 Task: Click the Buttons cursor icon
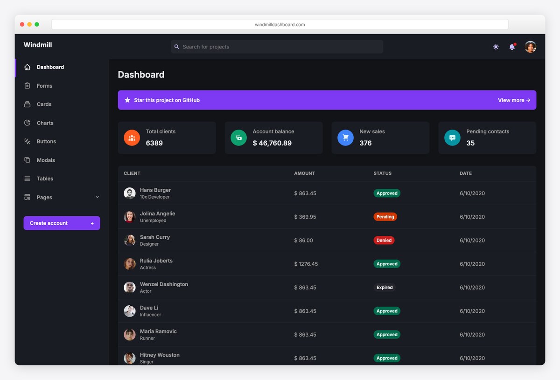point(27,141)
